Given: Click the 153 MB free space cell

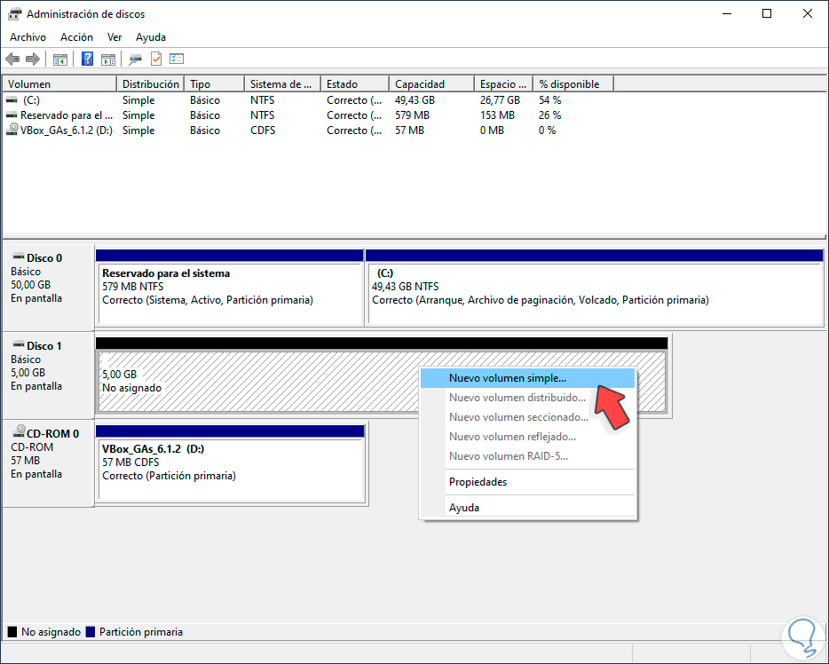Looking at the screenshot, I should tap(497, 115).
